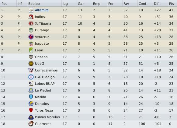Select the Durango team row
The image size is (177, 128).
[x=88, y=30]
